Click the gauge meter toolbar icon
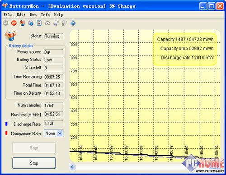The width and height of the screenshot is (226, 175). click(47, 23)
